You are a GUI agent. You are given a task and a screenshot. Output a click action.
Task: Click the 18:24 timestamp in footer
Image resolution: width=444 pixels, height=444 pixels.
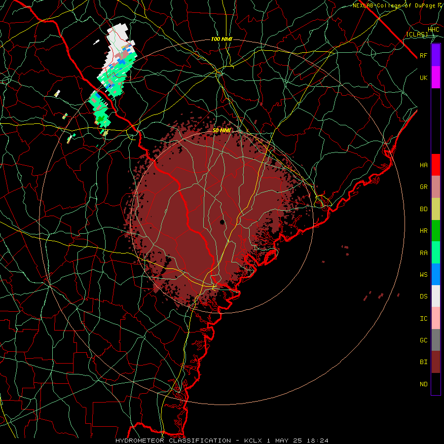coord(319,441)
